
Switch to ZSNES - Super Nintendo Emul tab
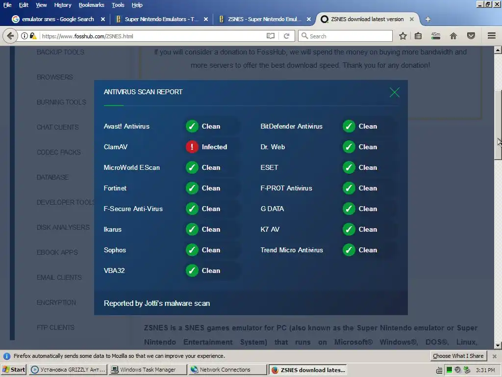[x=264, y=19]
